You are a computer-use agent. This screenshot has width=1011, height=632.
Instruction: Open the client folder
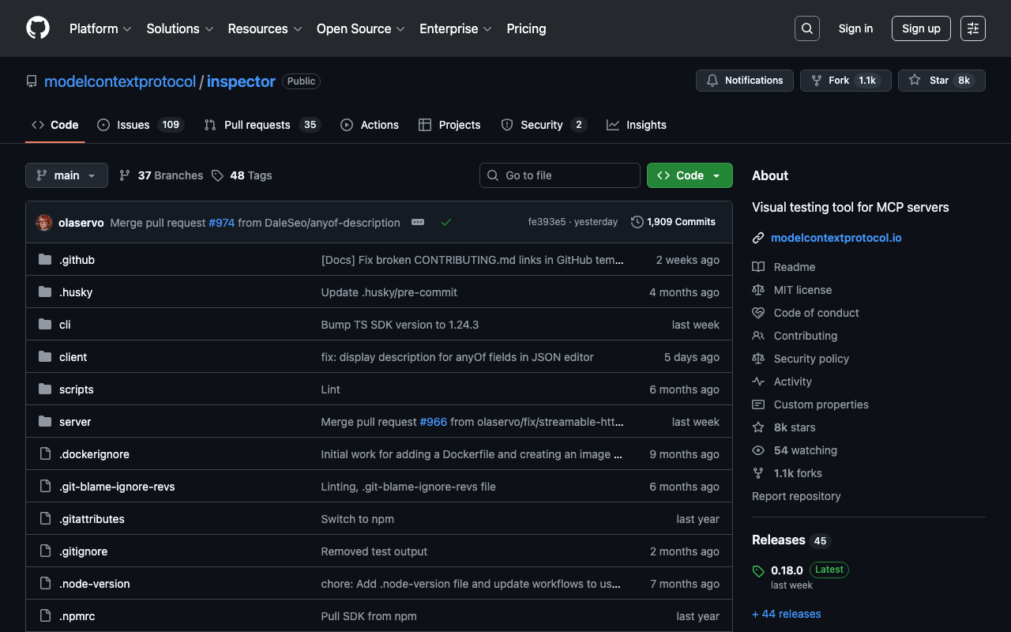click(73, 357)
